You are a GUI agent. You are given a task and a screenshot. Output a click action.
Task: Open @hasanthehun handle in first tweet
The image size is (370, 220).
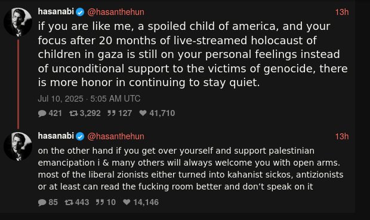coord(116,12)
